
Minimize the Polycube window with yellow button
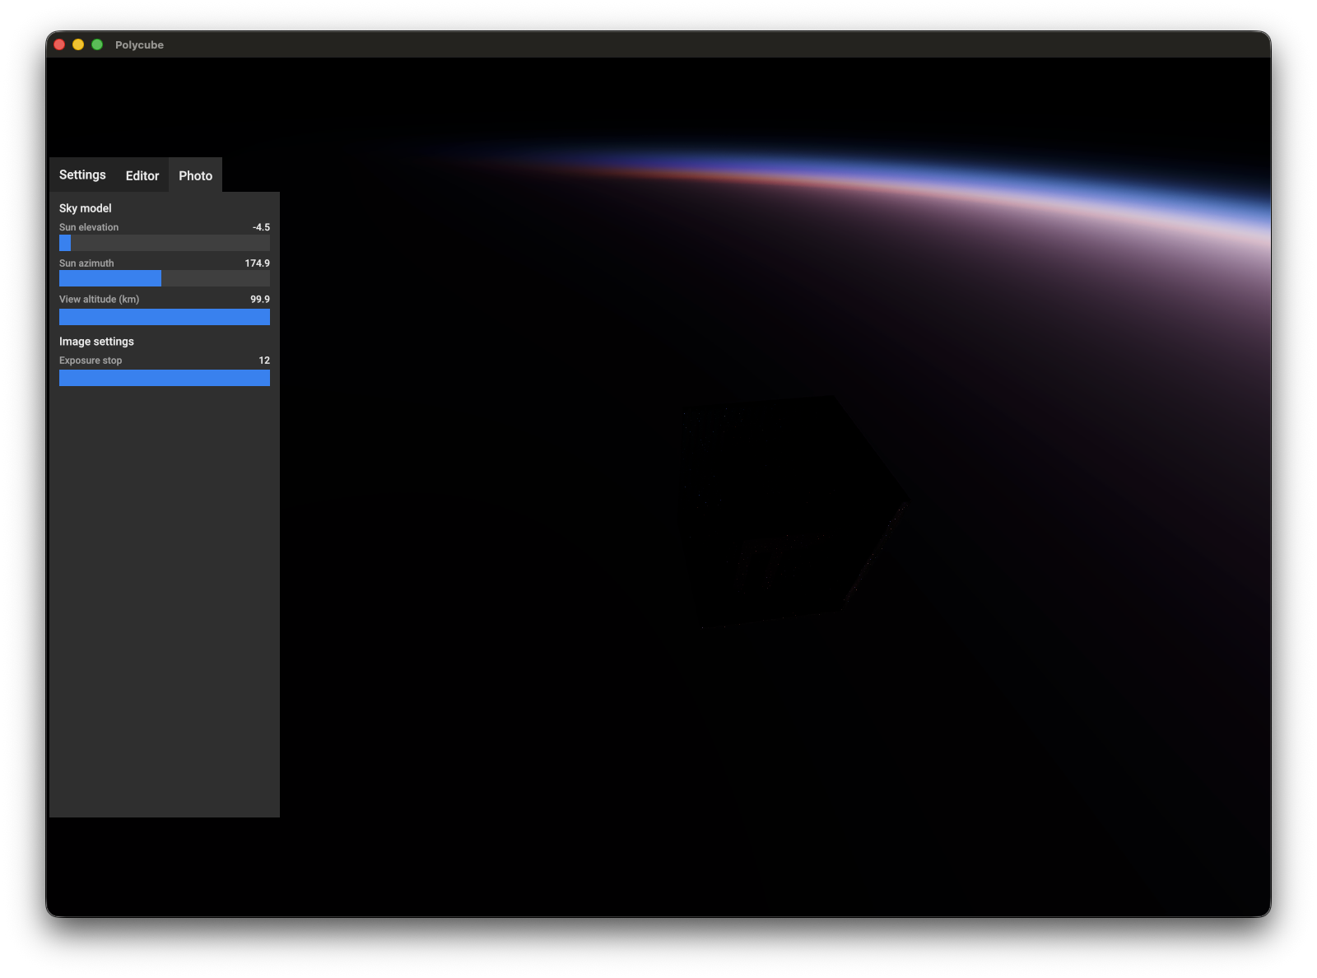coord(78,44)
